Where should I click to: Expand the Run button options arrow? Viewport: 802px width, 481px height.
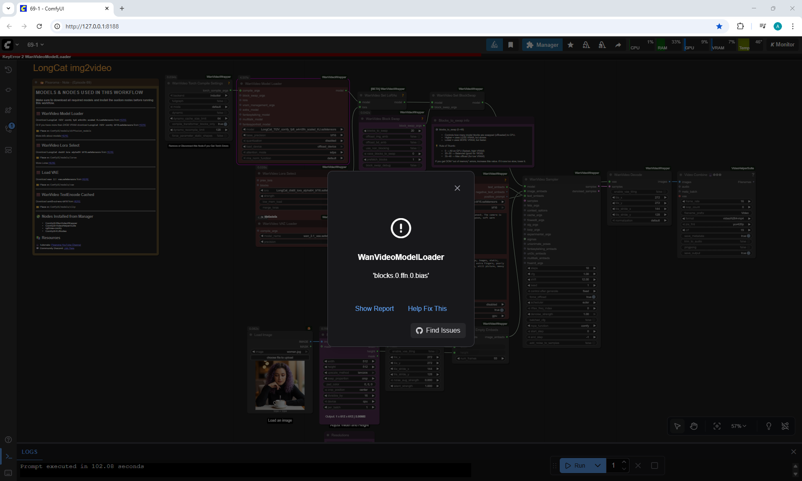click(598, 466)
